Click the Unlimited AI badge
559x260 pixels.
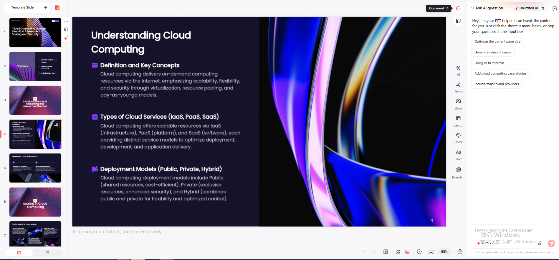(527, 8)
